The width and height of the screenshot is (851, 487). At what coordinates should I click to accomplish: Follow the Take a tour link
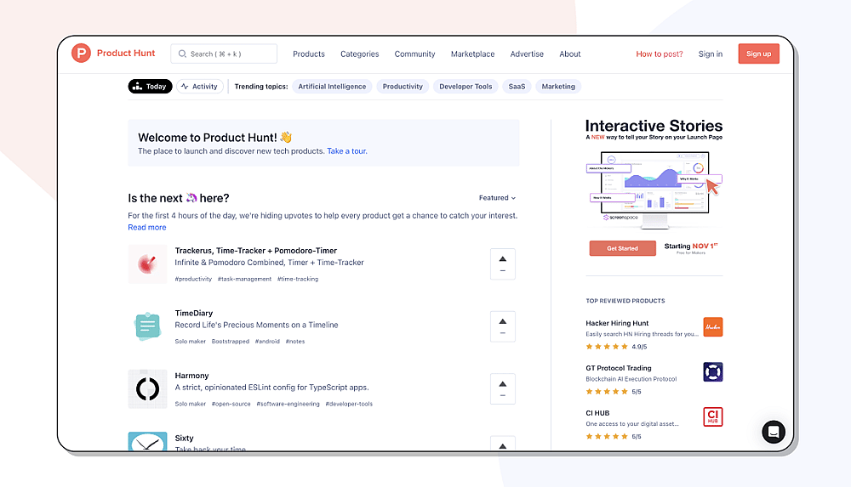347,151
